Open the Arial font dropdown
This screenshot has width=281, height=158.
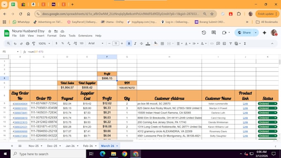click(x=96, y=43)
